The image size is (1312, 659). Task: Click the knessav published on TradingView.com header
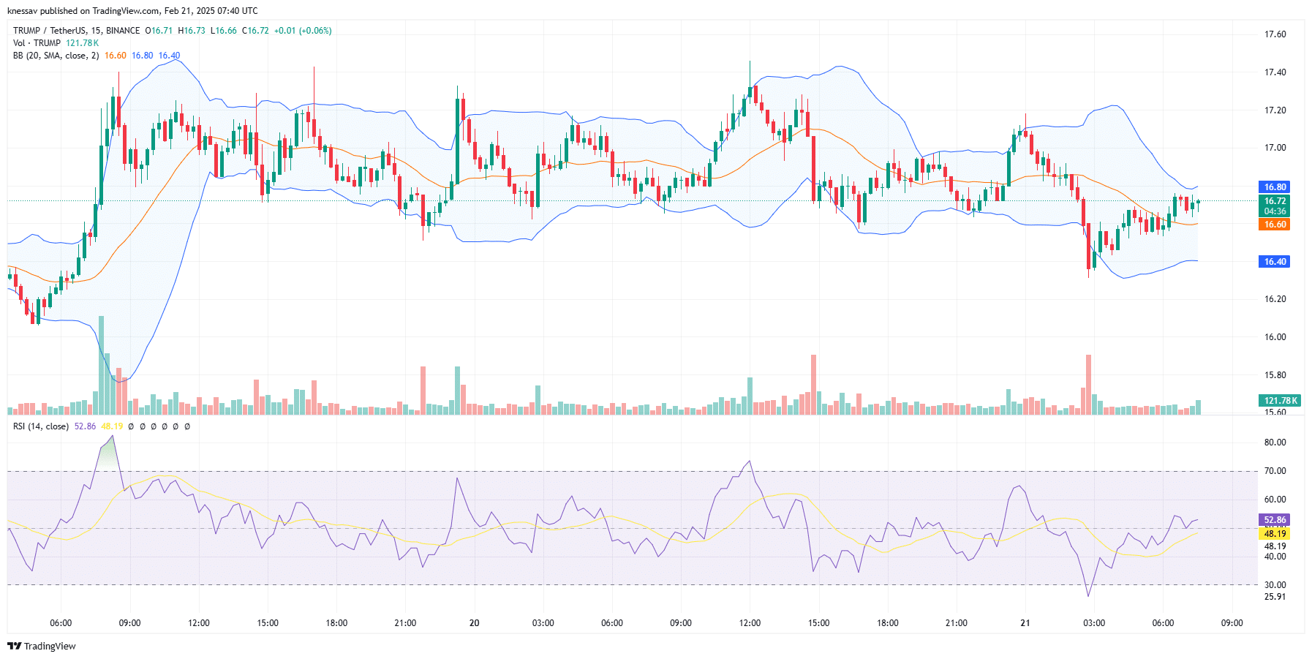pos(132,11)
